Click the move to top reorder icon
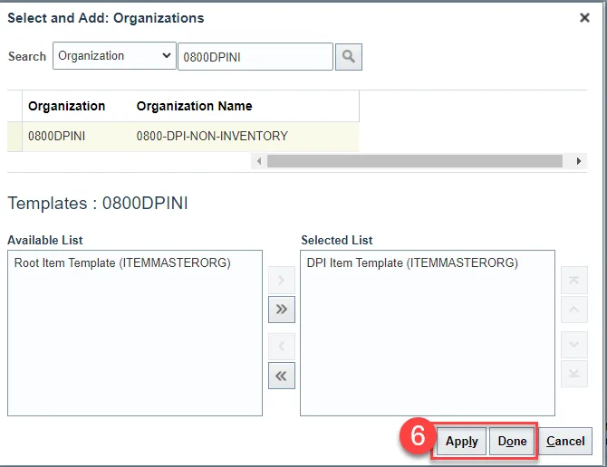The image size is (607, 467). [x=573, y=280]
